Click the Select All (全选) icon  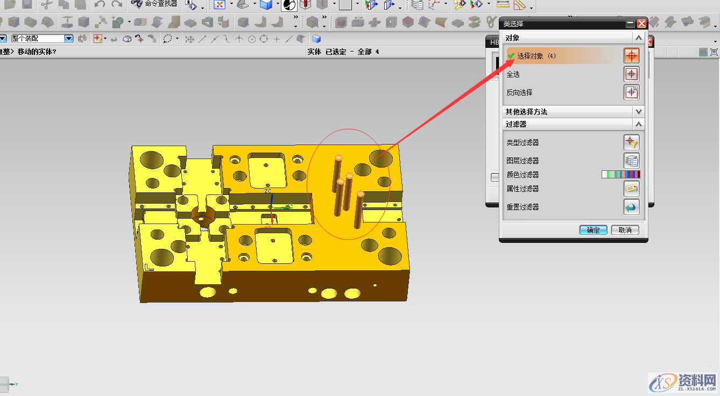point(631,74)
